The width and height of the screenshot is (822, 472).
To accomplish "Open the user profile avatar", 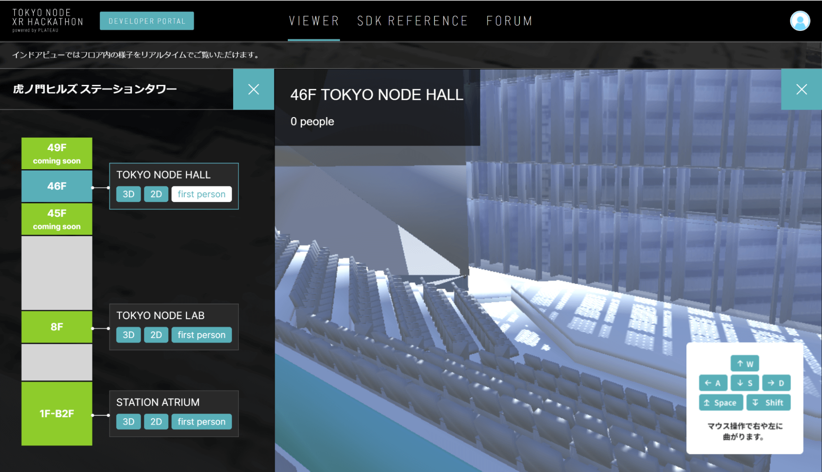I will pos(800,21).
